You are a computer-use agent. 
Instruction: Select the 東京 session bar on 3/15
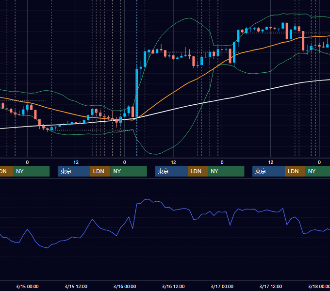pyautogui.click(x=74, y=171)
